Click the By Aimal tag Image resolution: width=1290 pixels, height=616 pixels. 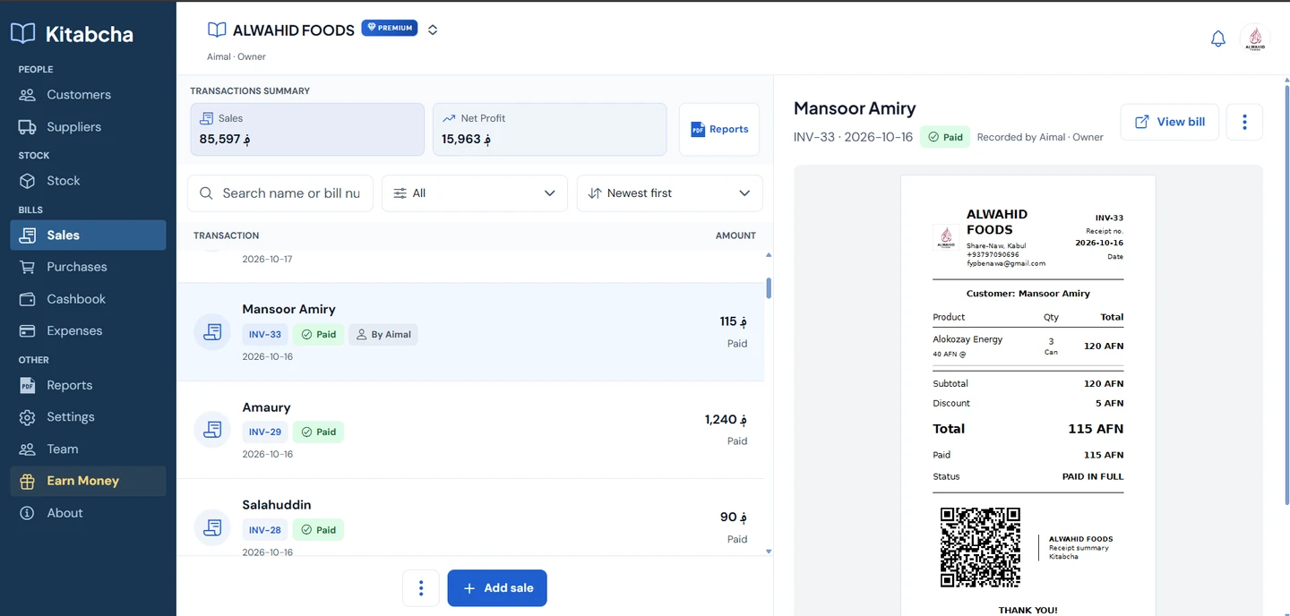383,335
